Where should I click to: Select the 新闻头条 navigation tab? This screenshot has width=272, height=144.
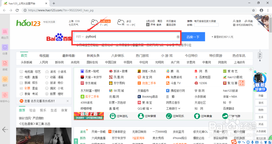click(93, 55)
